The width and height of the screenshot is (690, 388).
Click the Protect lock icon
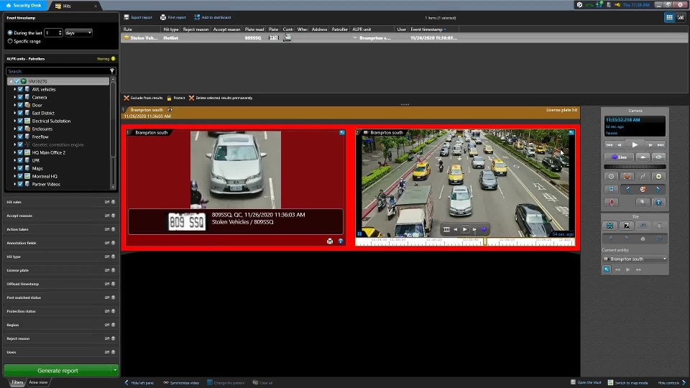[x=169, y=98]
